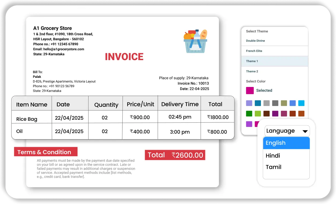Click the Terms & Condition red label
Screen dimensions: 336x204
click(x=46, y=152)
